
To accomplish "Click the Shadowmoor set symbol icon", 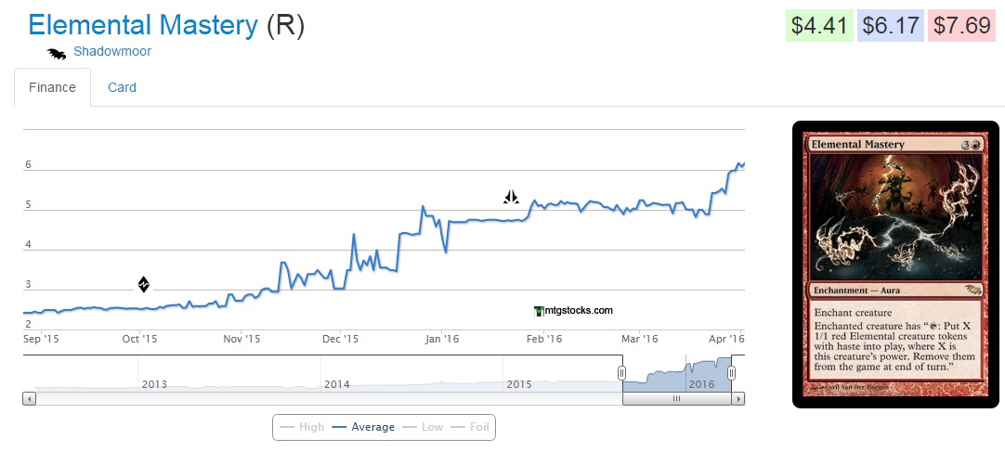I will tap(57, 54).
